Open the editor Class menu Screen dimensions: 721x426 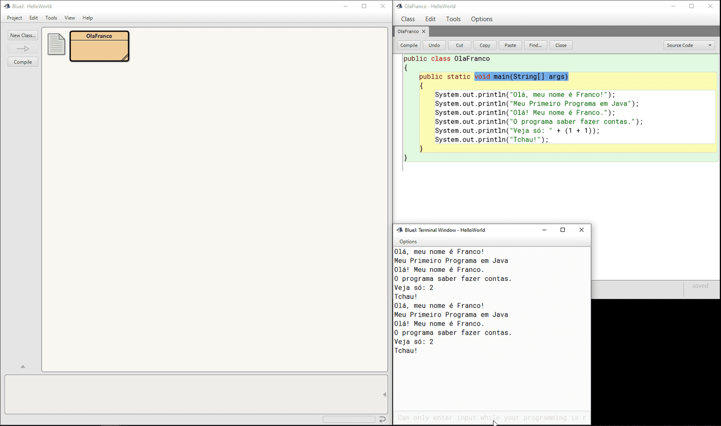click(x=408, y=19)
